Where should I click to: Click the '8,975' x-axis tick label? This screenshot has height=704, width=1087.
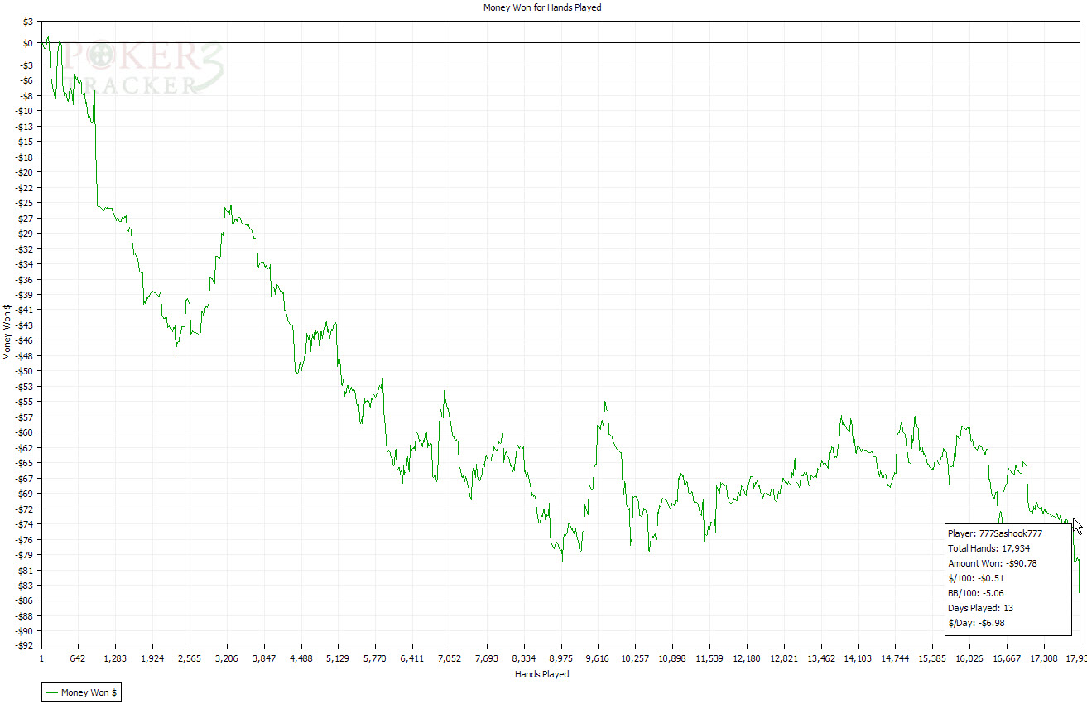[x=560, y=659]
